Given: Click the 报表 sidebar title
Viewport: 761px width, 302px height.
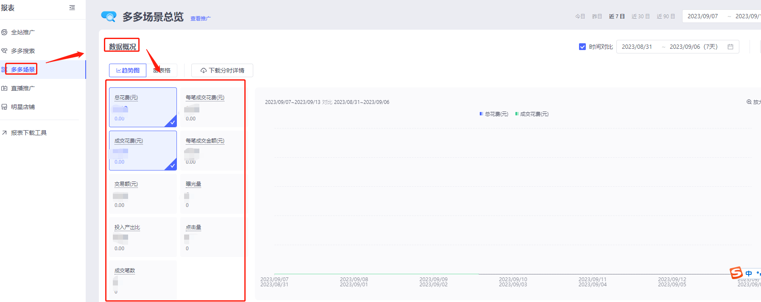Looking at the screenshot, I should click(x=8, y=8).
